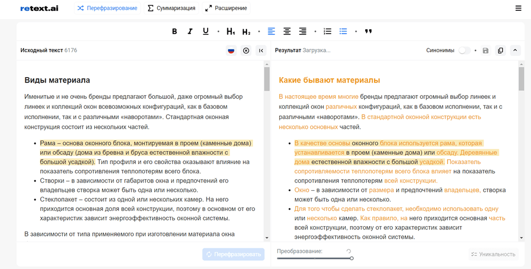The width and height of the screenshot is (531, 269).
Task: Set Heading 2 style
Action: [246, 32]
